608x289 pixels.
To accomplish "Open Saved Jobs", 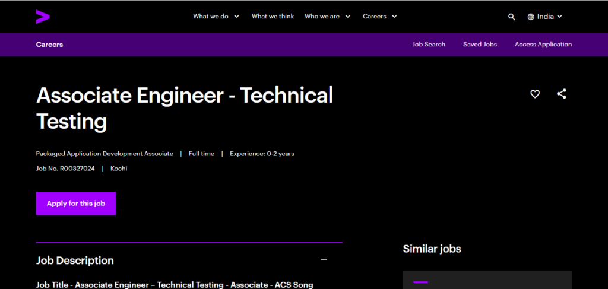I will 480,44.
